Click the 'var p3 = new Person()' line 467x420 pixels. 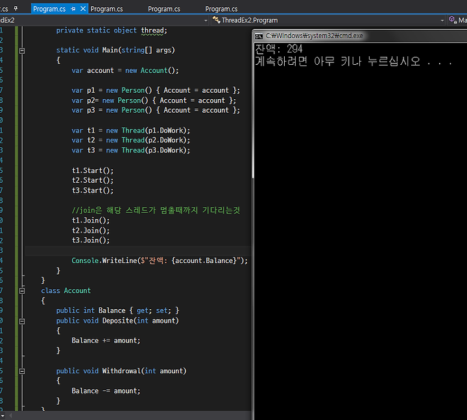tap(156, 110)
